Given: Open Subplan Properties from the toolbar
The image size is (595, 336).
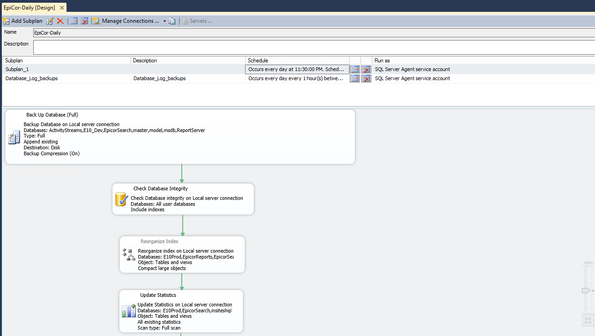Looking at the screenshot, I should point(50,21).
